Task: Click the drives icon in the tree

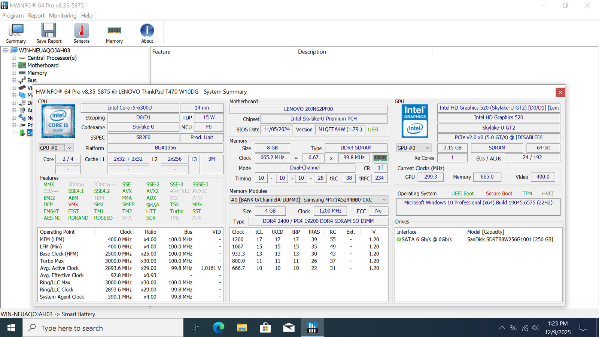Action: tap(22, 103)
